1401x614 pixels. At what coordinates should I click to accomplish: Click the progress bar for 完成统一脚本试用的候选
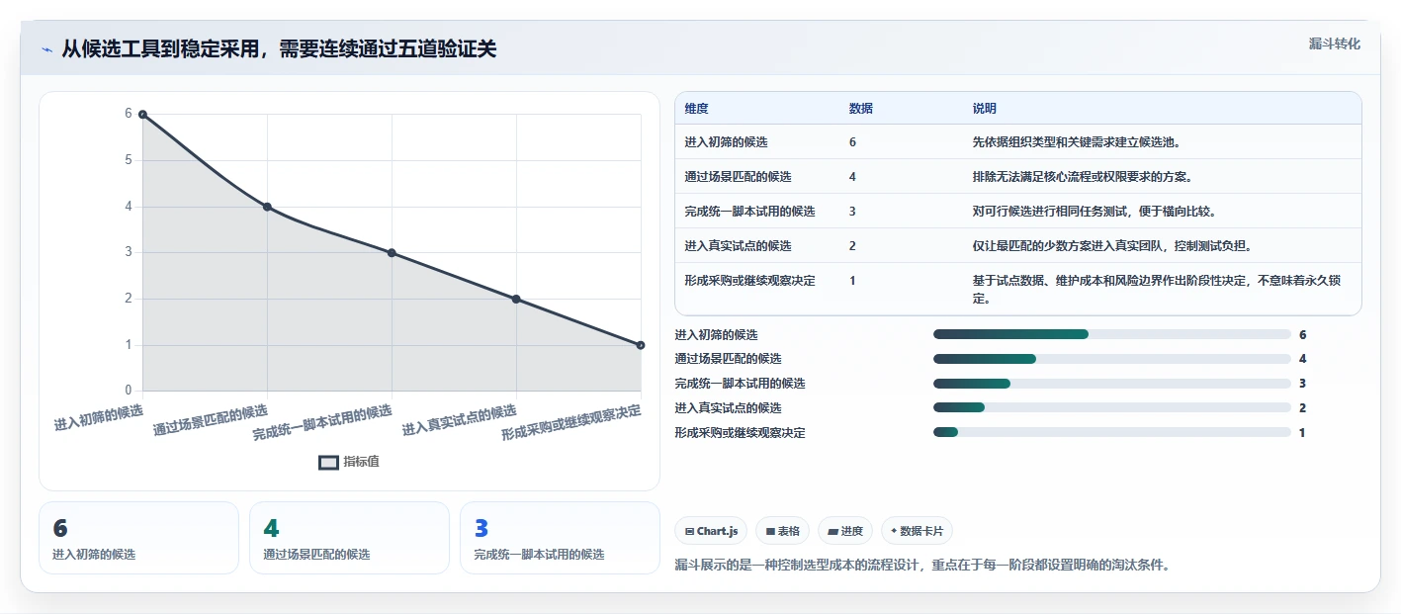pyautogui.click(x=1112, y=384)
